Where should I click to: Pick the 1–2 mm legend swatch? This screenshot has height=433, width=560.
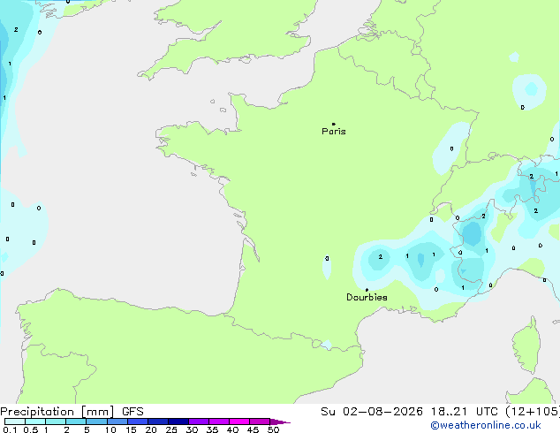tap(56, 422)
